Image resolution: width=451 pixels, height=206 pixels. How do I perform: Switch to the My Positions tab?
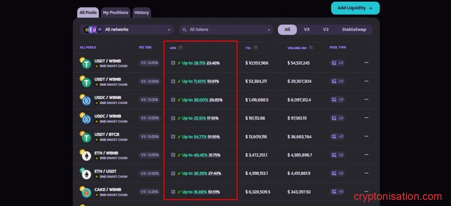(115, 13)
